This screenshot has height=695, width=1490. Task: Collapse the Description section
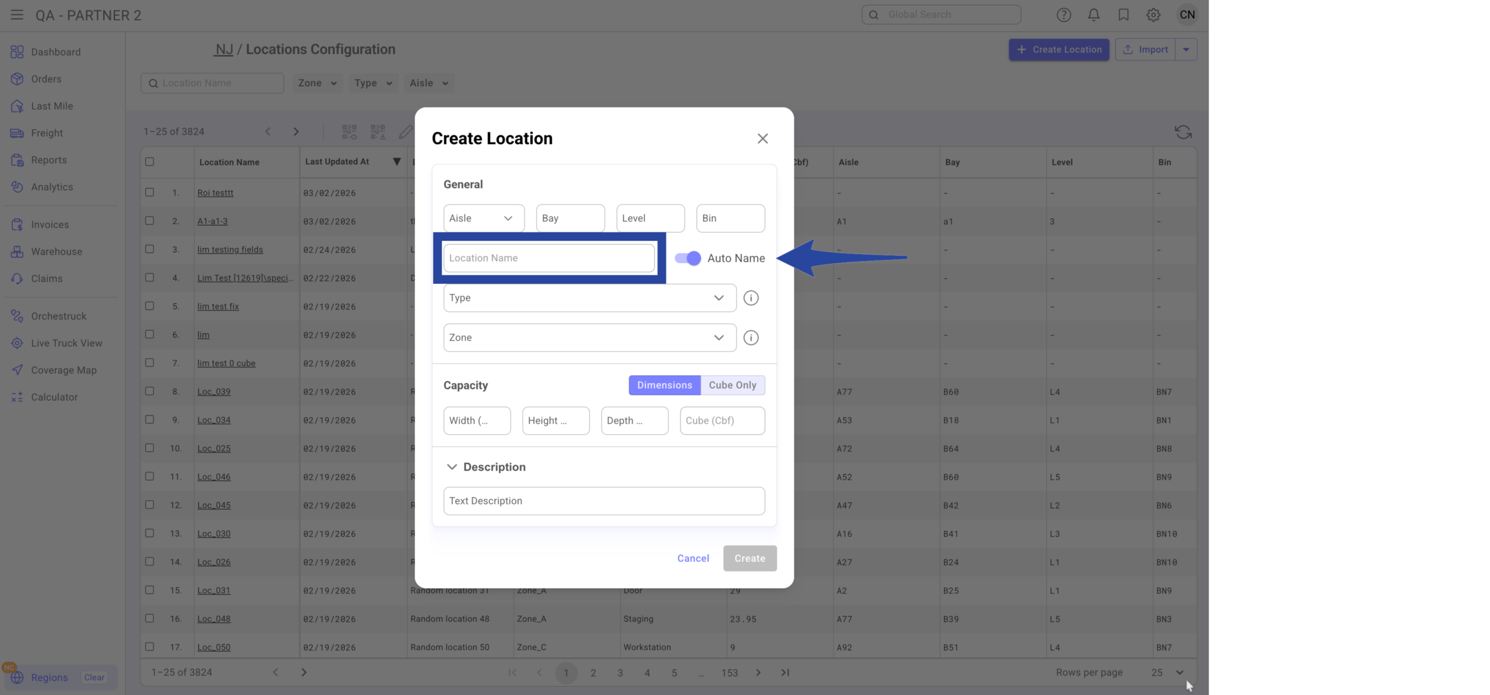[x=452, y=467]
